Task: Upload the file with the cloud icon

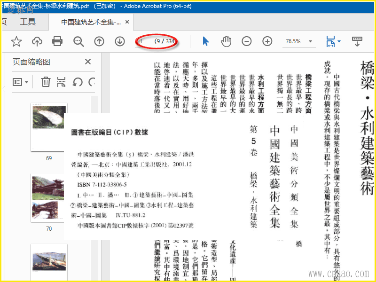Action: point(37,41)
